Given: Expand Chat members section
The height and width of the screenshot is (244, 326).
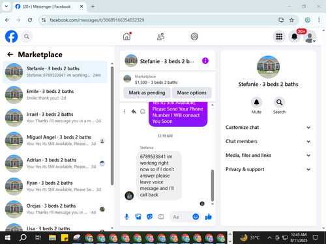Looking at the screenshot, I should click(x=268, y=141).
